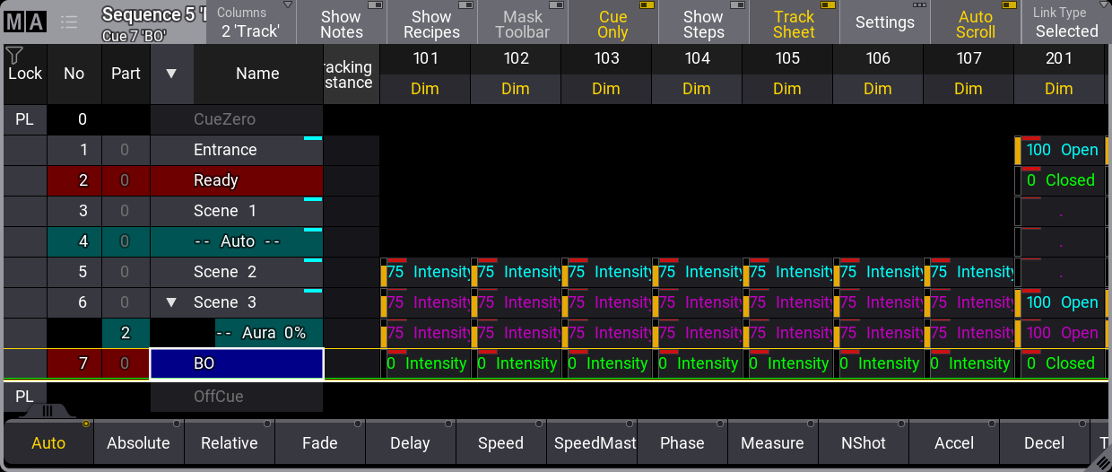Toggle Show Steps
Viewport: 1112px width, 472px height.
click(703, 22)
